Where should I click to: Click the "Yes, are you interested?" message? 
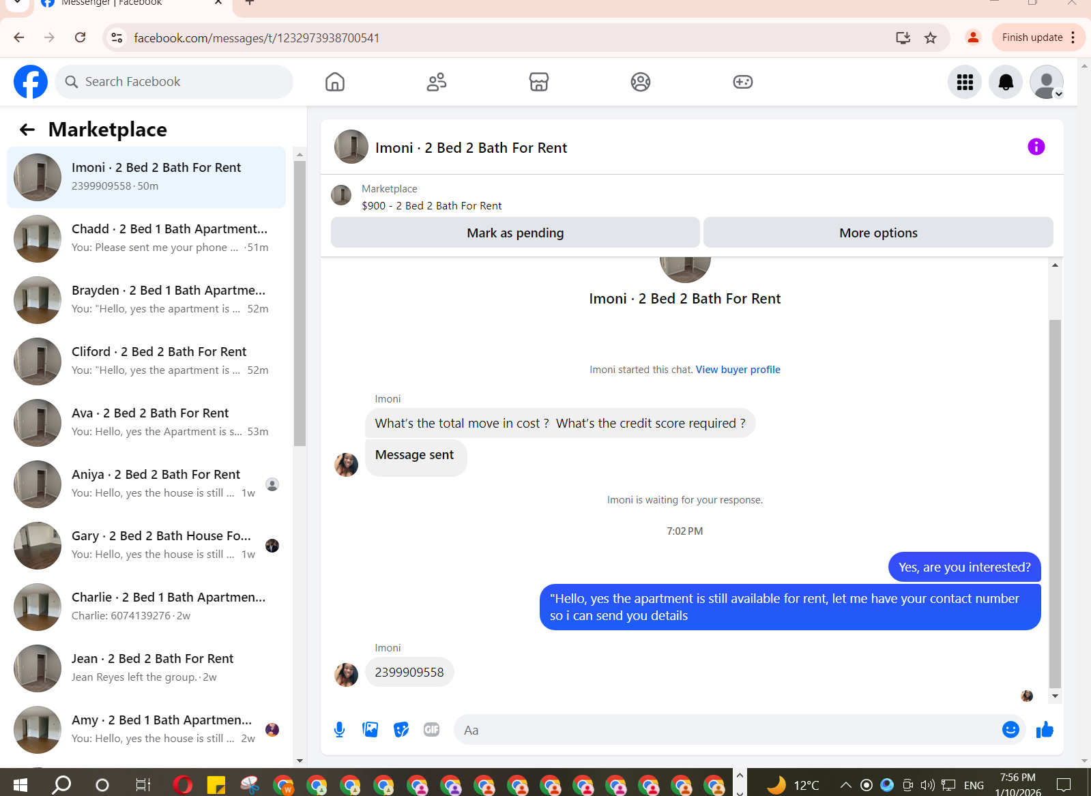pyautogui.click(x=964, y=567)
